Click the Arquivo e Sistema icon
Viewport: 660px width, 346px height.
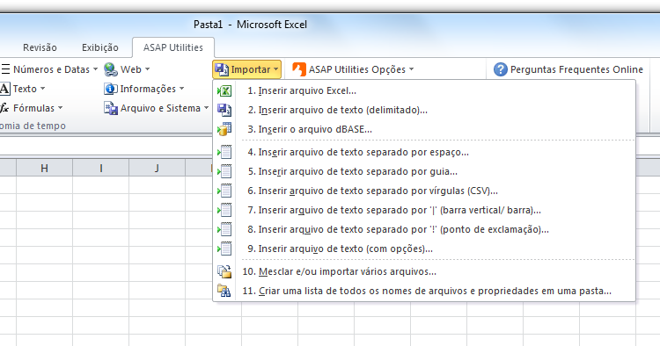(111, 108)
